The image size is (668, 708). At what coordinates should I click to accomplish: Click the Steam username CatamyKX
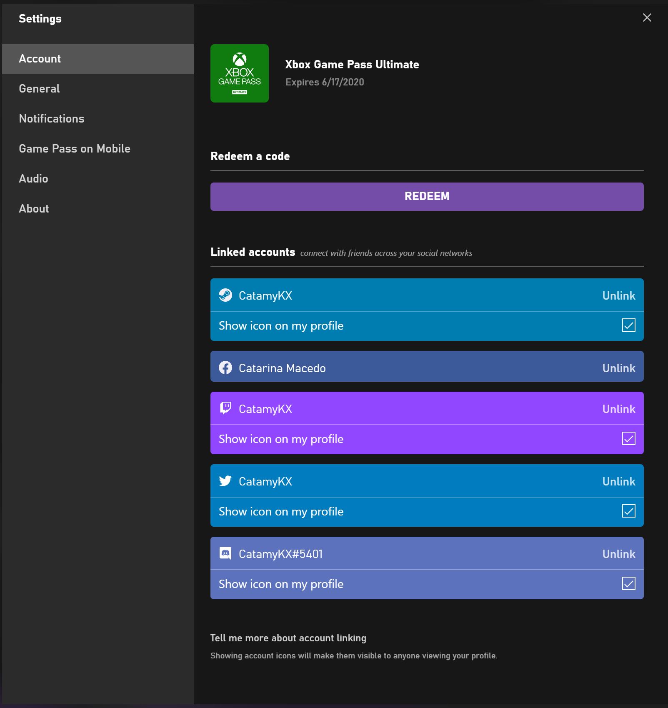(x=265, y=296)
